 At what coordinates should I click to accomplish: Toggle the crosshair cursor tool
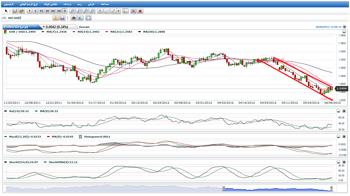[125, 11]
